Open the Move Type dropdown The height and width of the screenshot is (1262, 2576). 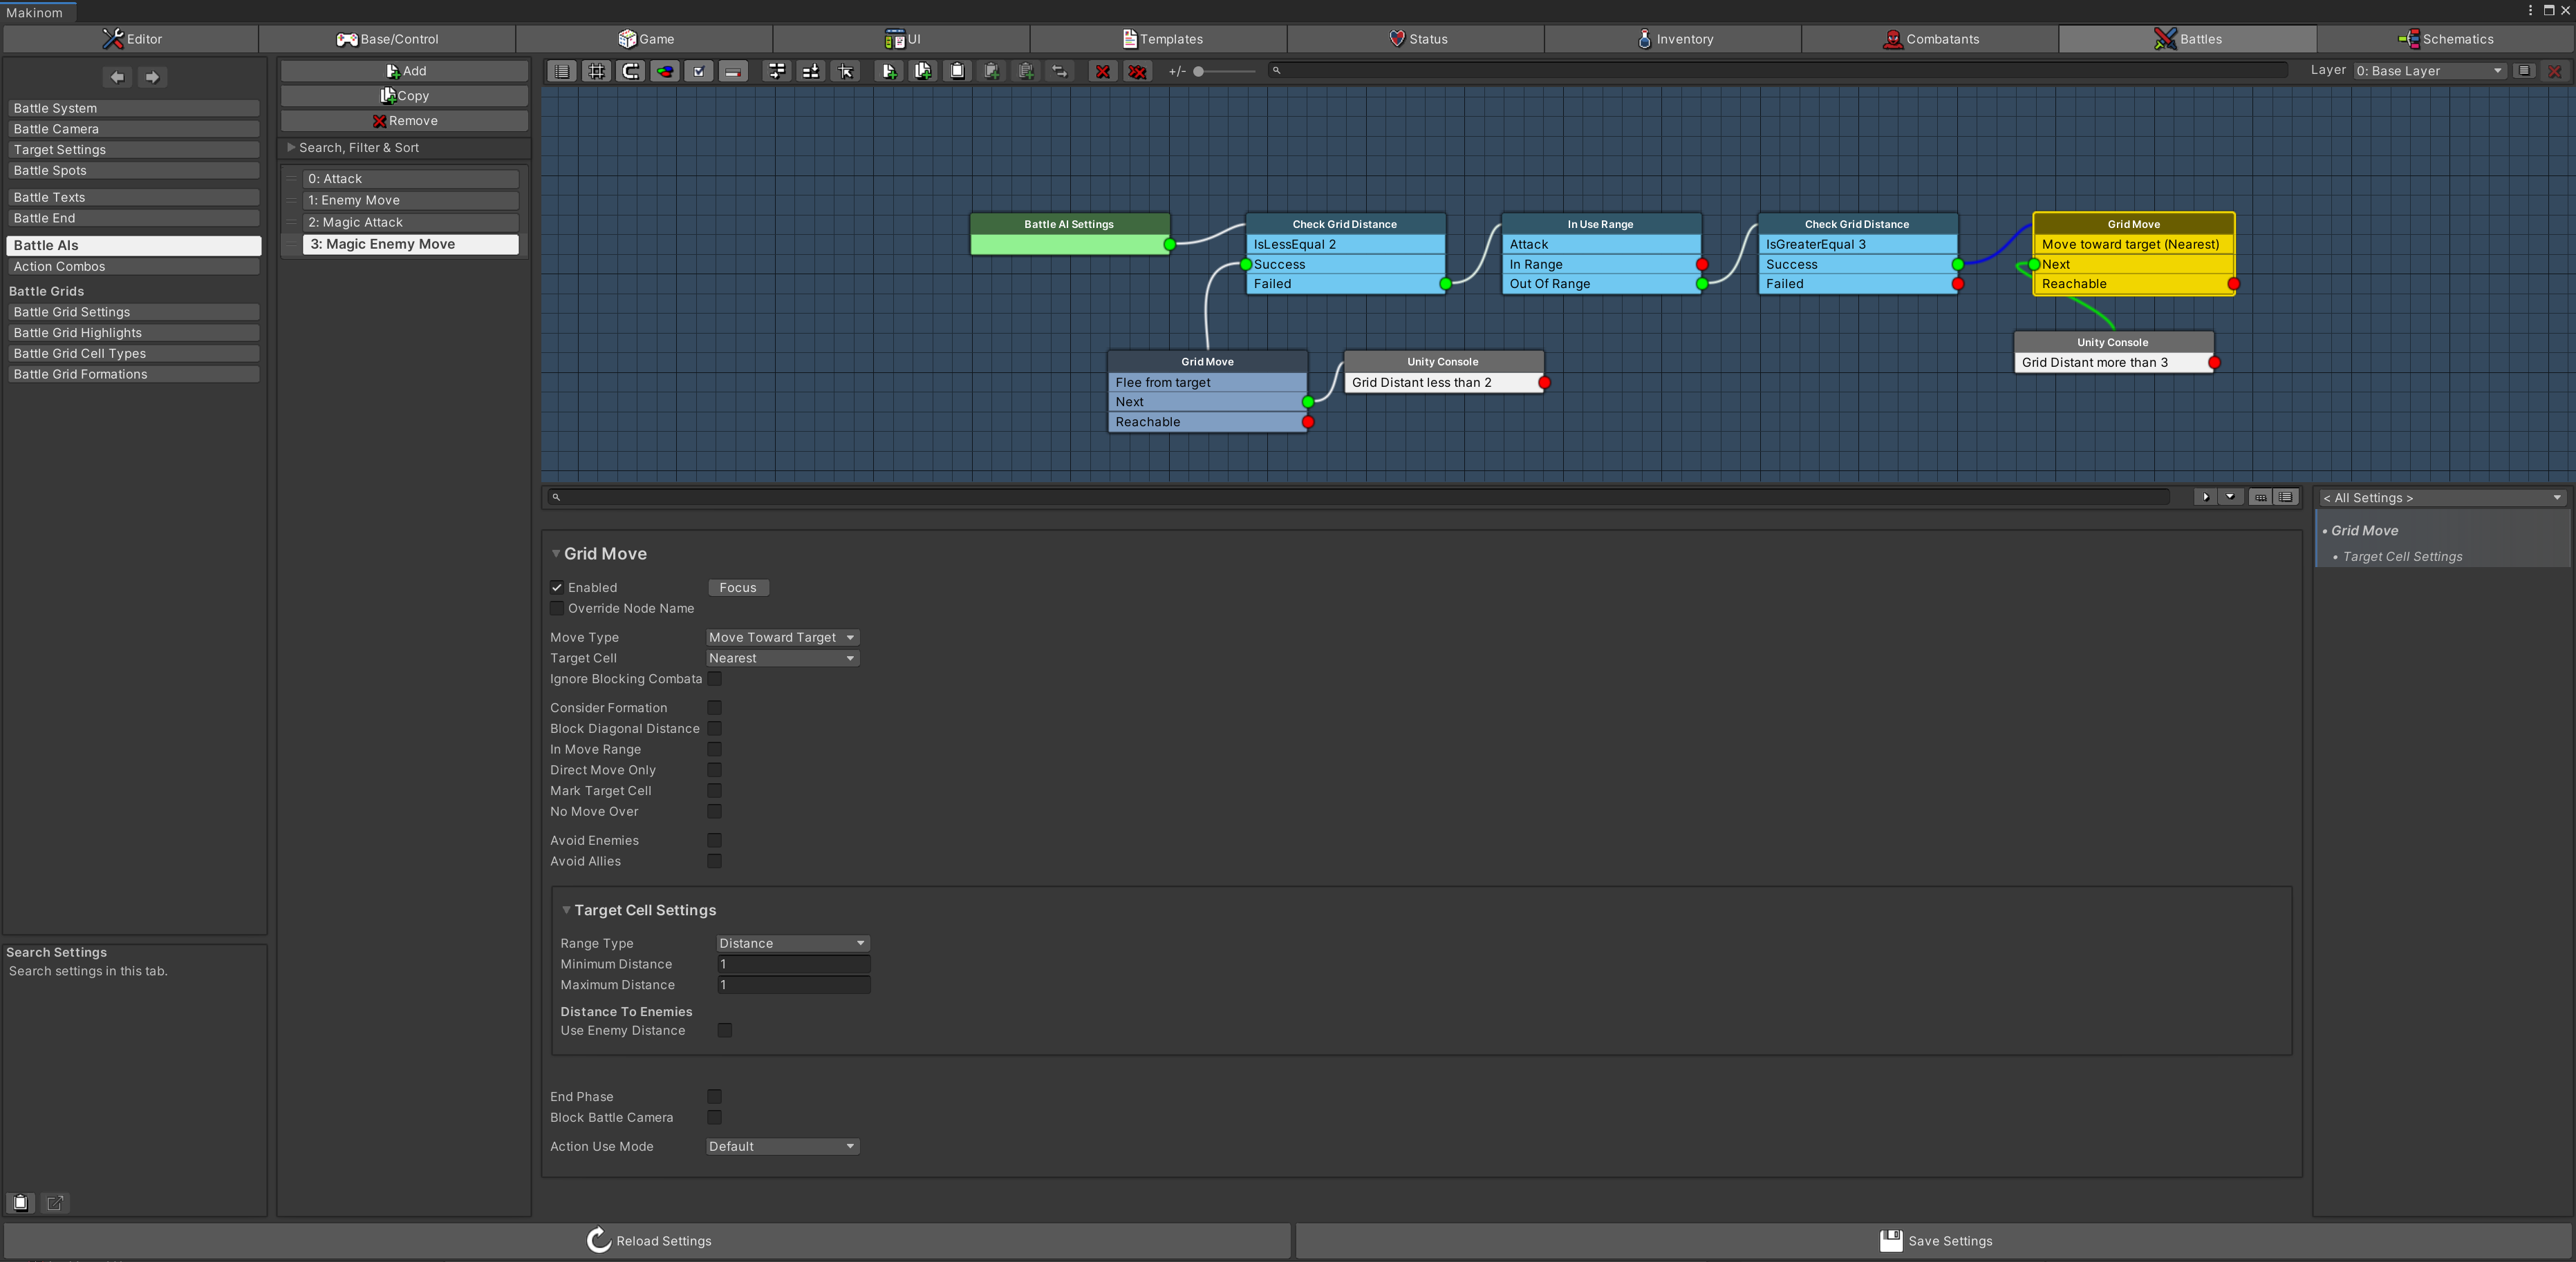point(782,638)
